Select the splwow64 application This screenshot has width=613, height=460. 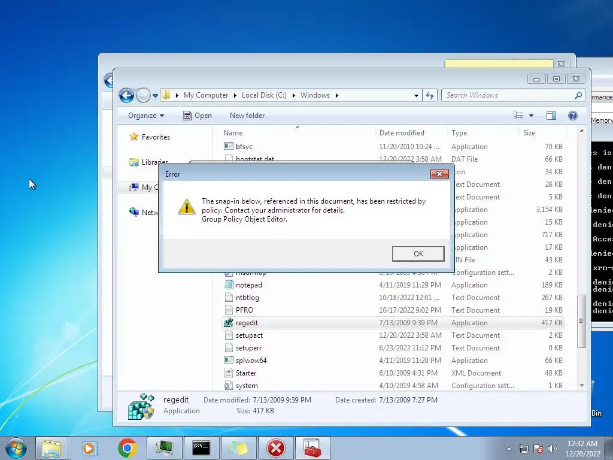(251, 360)
